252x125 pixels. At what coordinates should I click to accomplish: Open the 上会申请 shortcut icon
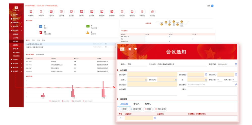coord(61,12)
